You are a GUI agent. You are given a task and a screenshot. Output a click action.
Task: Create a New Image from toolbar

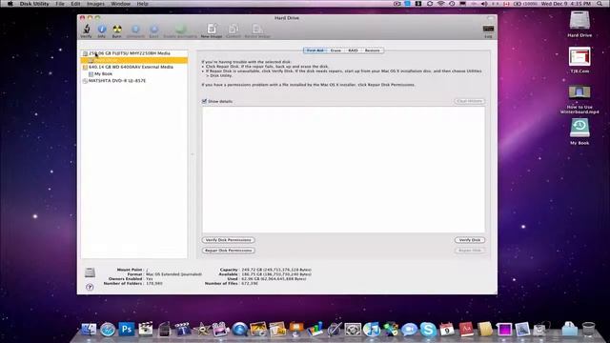click(x=212, y=30)
